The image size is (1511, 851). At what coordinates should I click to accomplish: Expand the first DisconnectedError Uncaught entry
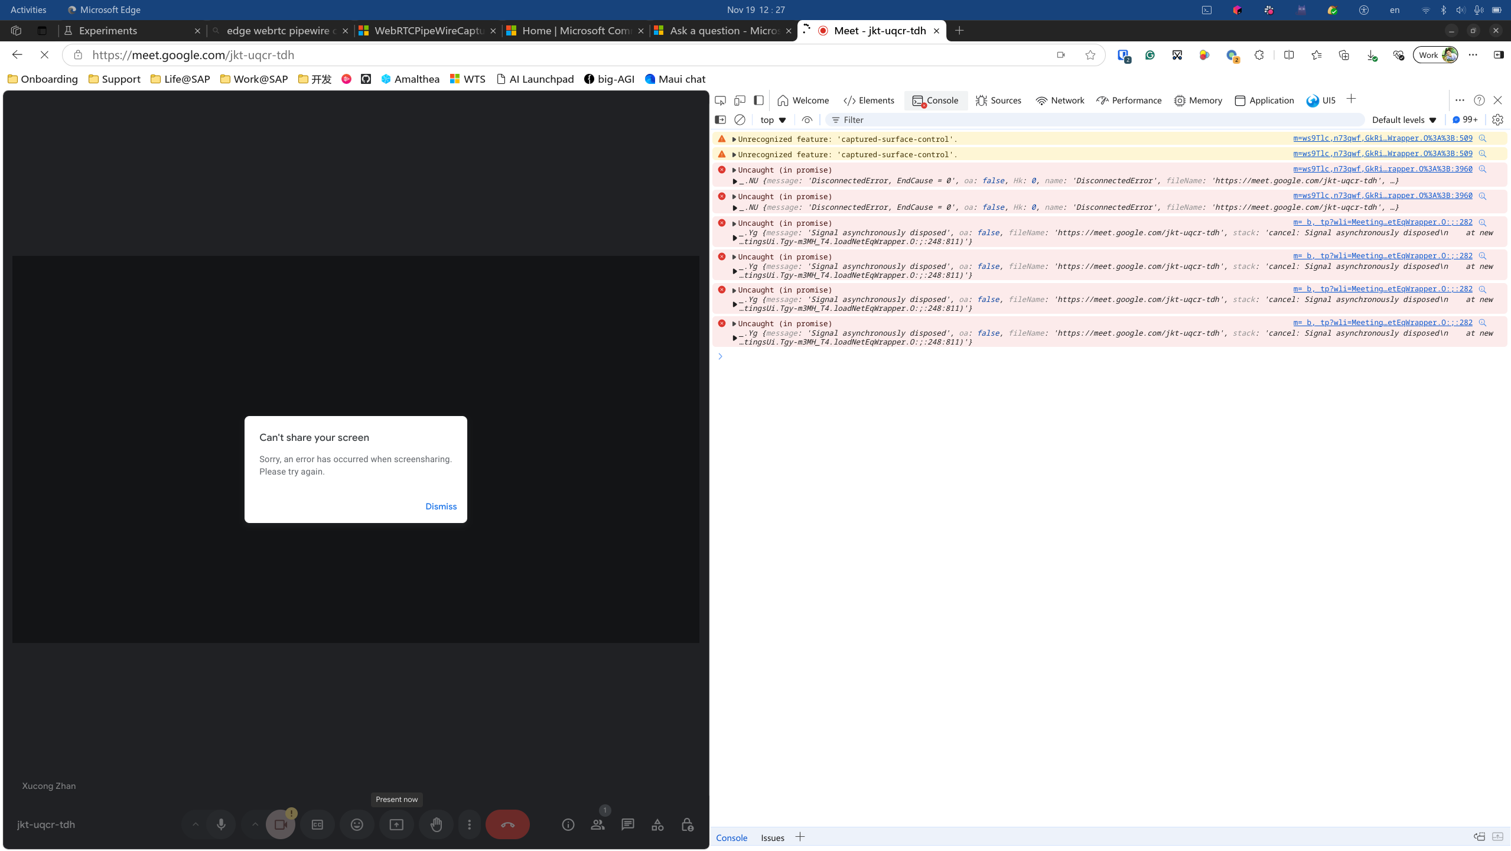click(734, 170)
